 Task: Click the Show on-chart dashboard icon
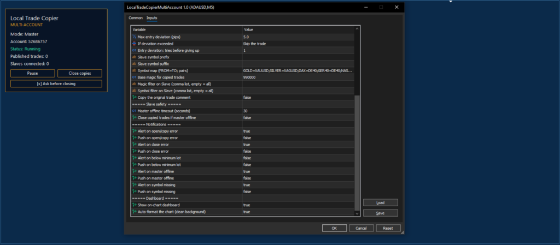coord(135,205)
